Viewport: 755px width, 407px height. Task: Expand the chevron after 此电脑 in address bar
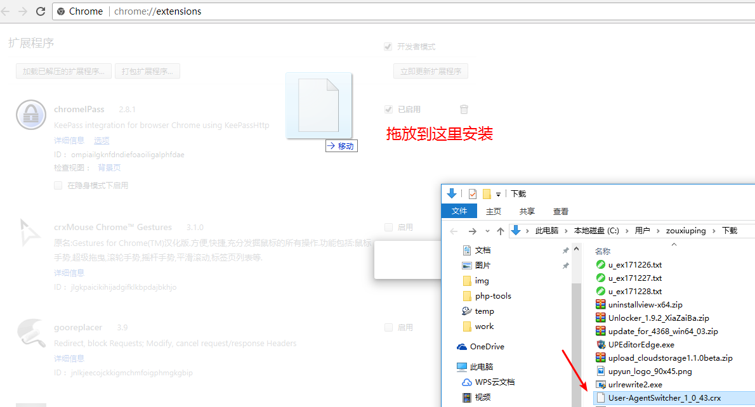click(566, 231)
